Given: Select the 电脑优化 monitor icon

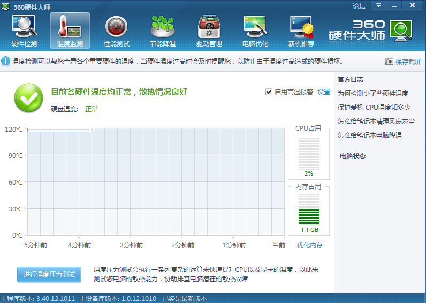Looking at the screenshot, I should (255, 30).
